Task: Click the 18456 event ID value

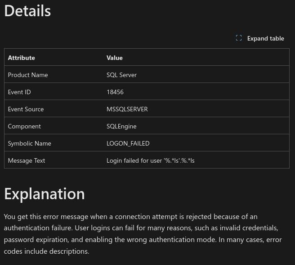Action: pyautogui.click(x=115, y=92)
